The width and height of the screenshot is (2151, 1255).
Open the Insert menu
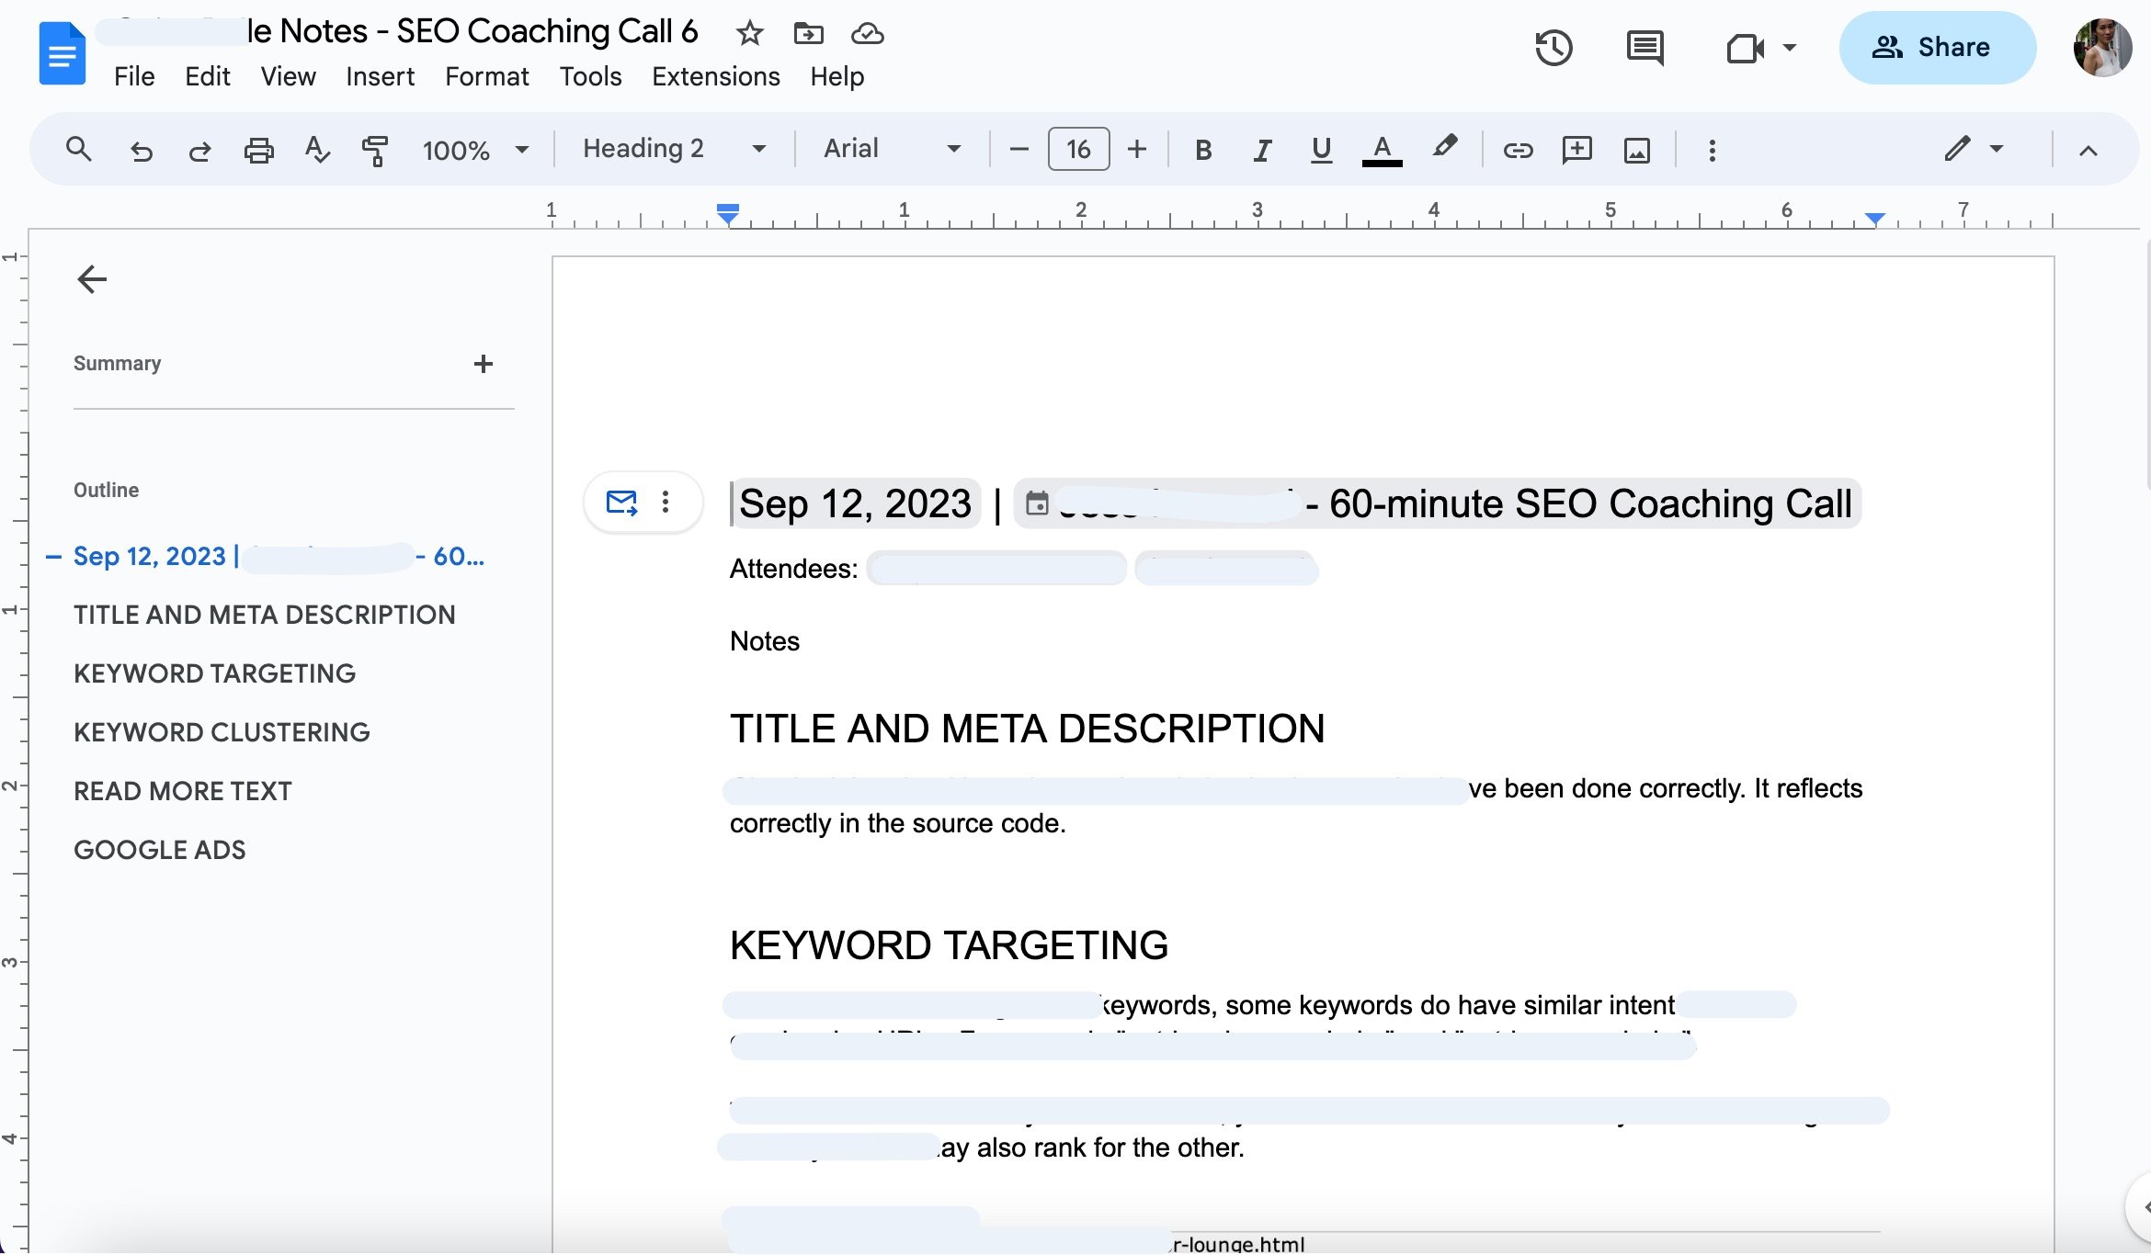coord(380,77)
